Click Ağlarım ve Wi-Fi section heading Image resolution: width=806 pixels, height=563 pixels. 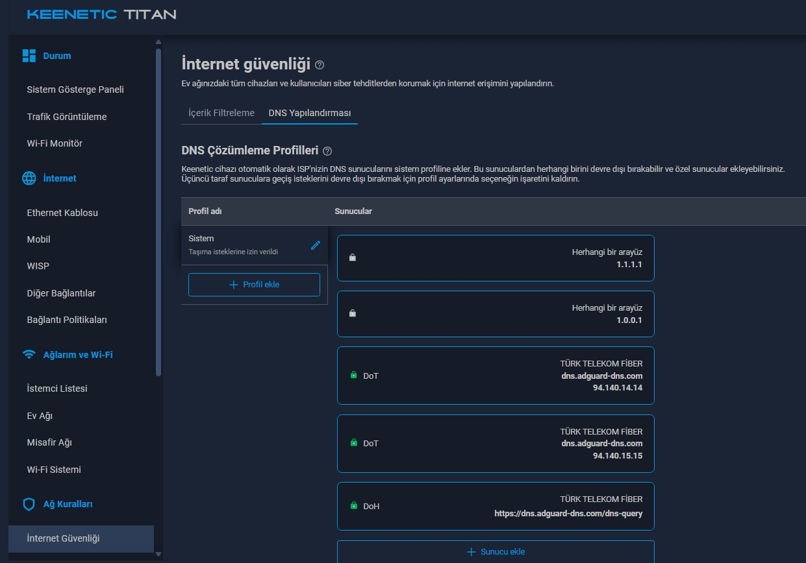78,355
